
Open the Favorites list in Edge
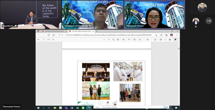(x=161, y=35)
